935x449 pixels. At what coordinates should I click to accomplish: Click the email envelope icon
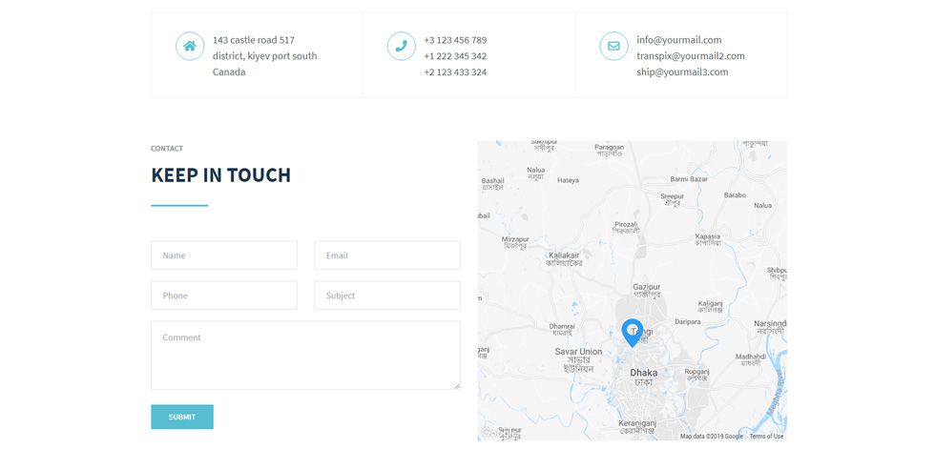(x=613, y=46)
